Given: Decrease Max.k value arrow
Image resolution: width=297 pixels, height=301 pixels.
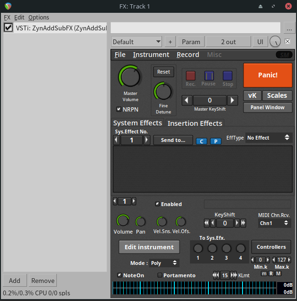Looking at the screenshot, I should 274,260.
